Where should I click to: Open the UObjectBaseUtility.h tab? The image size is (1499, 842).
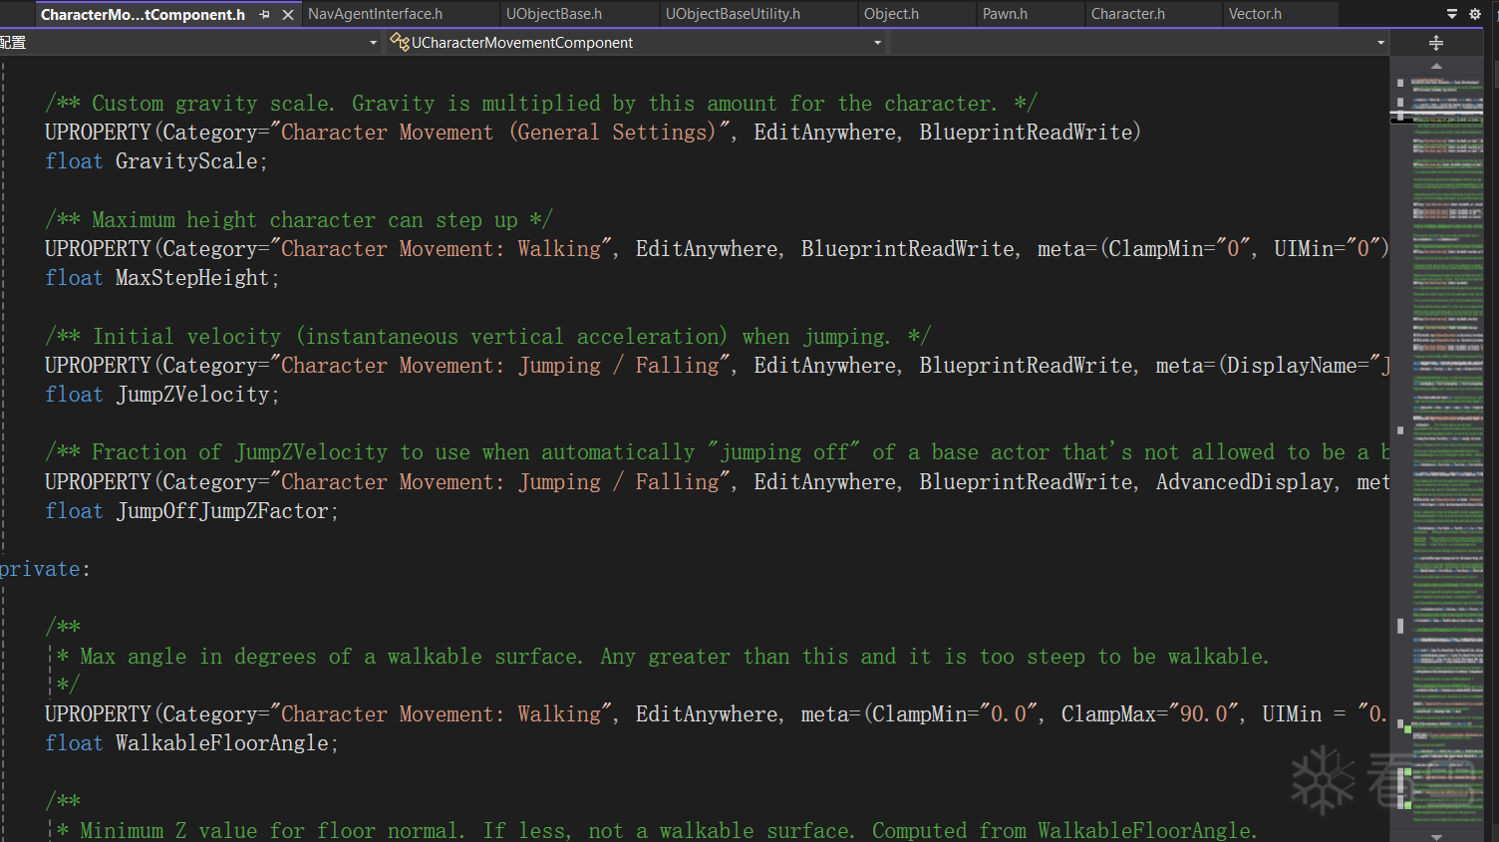[x=733, y=14]
